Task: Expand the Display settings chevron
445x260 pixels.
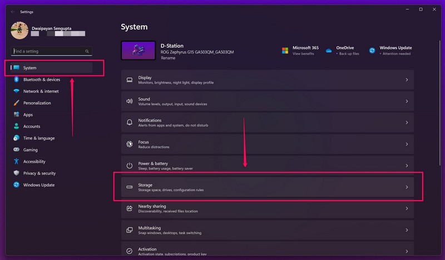Action: [x=407, y=80]
